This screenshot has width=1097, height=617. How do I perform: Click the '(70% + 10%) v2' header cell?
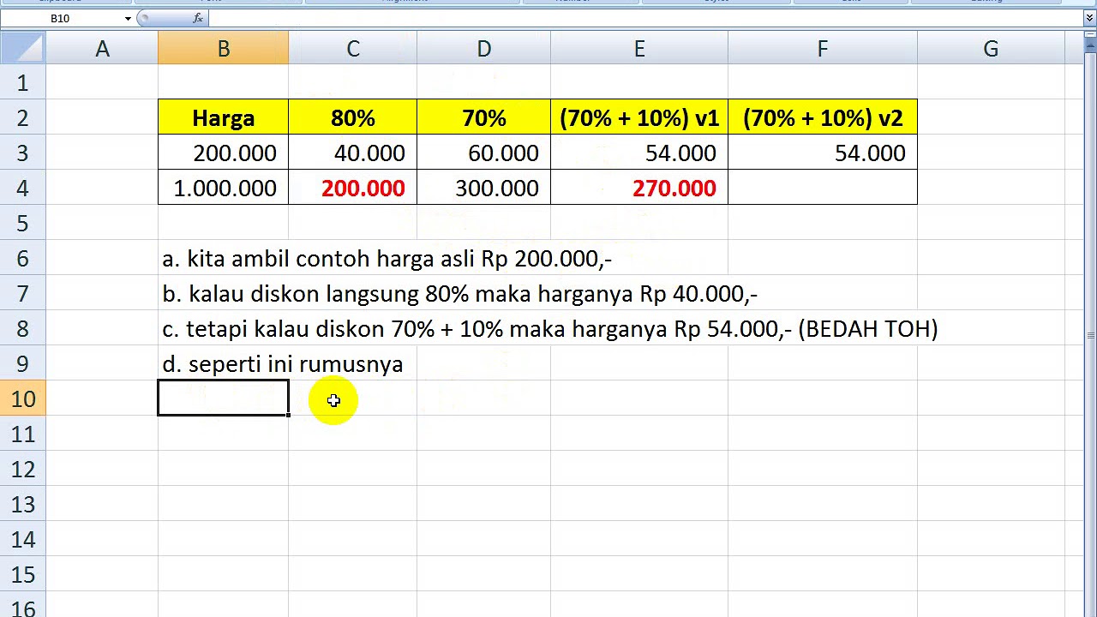pos(823,117)
